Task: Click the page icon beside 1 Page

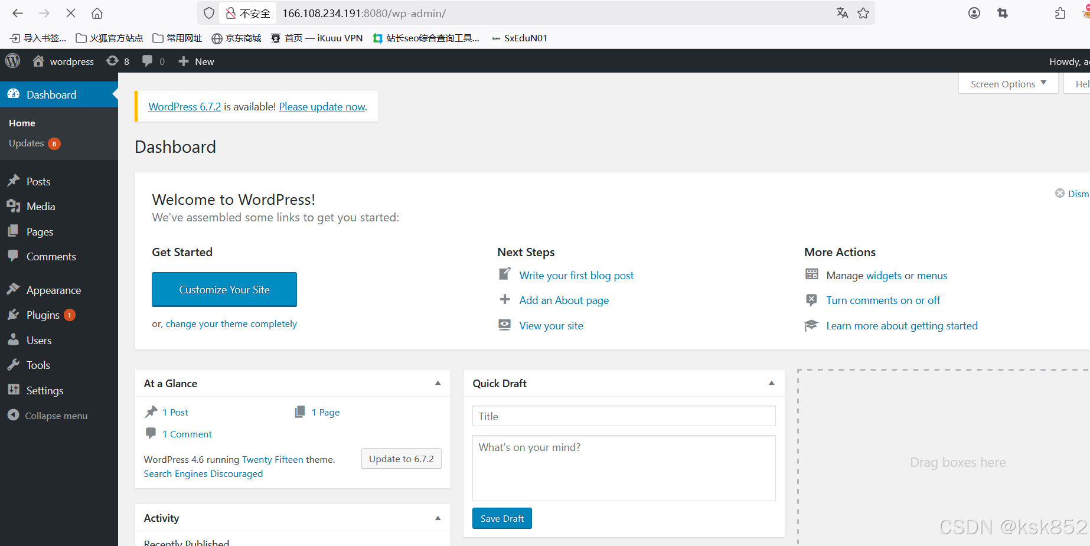Action: (300, 411)
